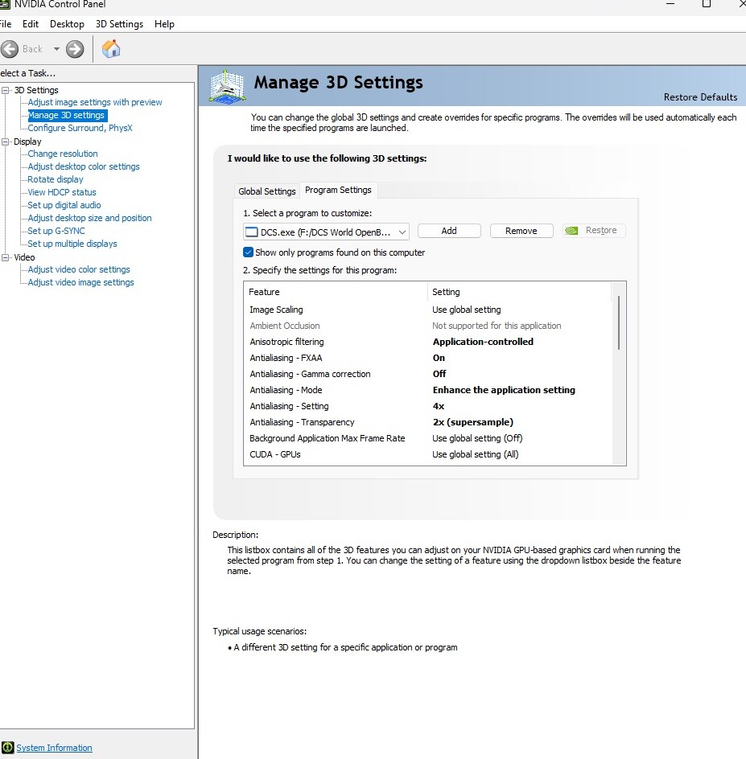Open the Desktop menu

67,24
